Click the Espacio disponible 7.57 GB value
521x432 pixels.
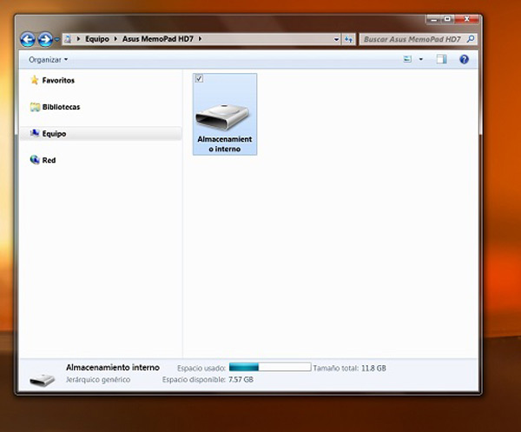click(x=241, y=380)
